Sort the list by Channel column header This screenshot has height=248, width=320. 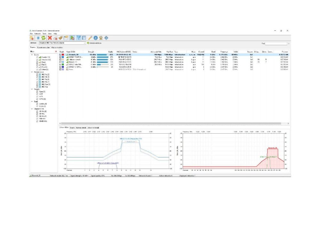tap(201, 51)
